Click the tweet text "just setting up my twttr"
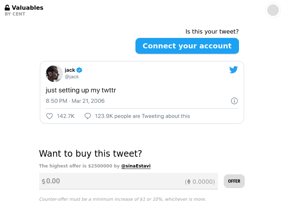The width and height of the screenshot is (281, 209). (x=81, y=90)
